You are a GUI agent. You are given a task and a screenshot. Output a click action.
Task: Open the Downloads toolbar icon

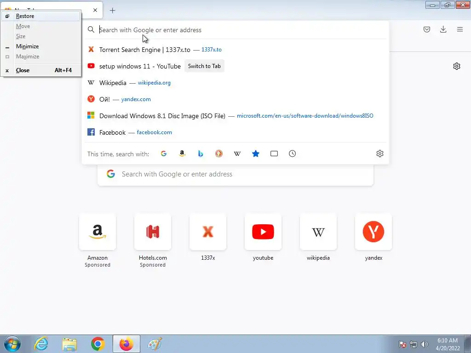coord(443,29)
